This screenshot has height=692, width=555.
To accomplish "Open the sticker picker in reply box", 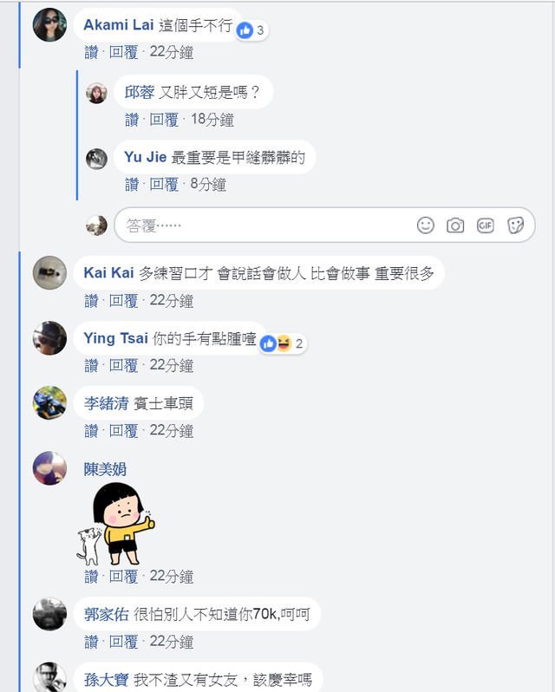I will click(x=515, y=225).
